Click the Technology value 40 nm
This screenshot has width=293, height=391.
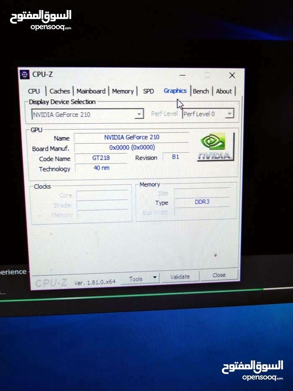tap(101, 168)
